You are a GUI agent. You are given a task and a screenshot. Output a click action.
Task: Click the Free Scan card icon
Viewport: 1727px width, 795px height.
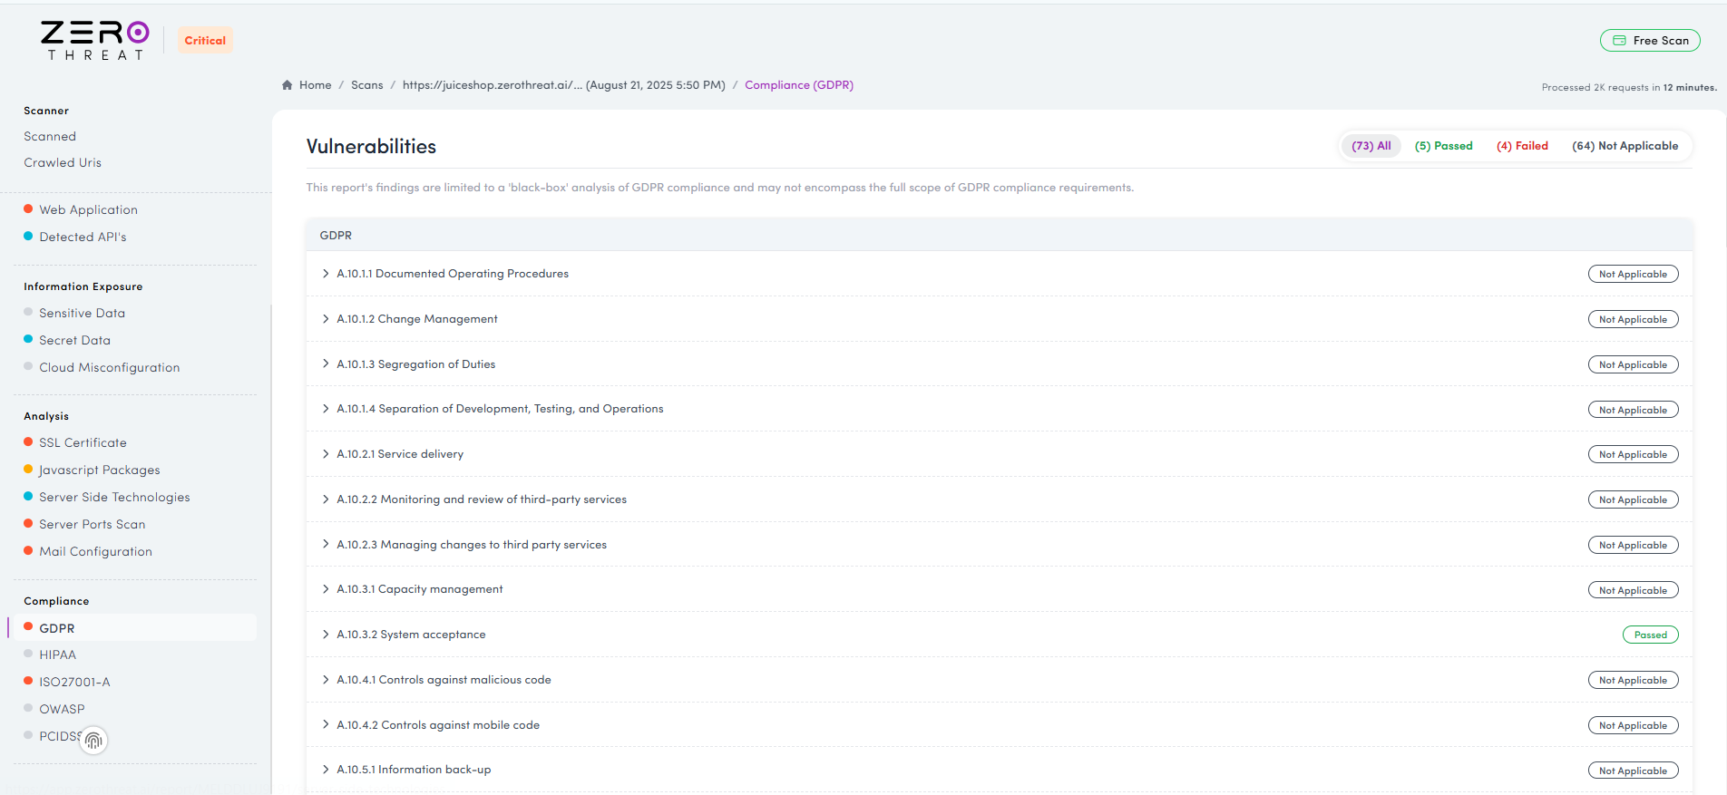[x=1619, y=41]
